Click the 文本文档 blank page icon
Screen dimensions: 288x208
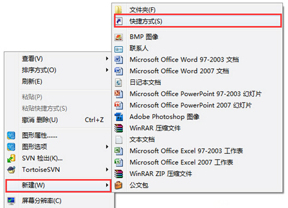pyautogui.click(x=119, y=140)
